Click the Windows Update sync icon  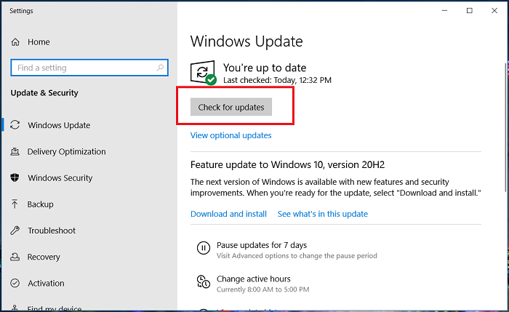(x=15, y=125)
